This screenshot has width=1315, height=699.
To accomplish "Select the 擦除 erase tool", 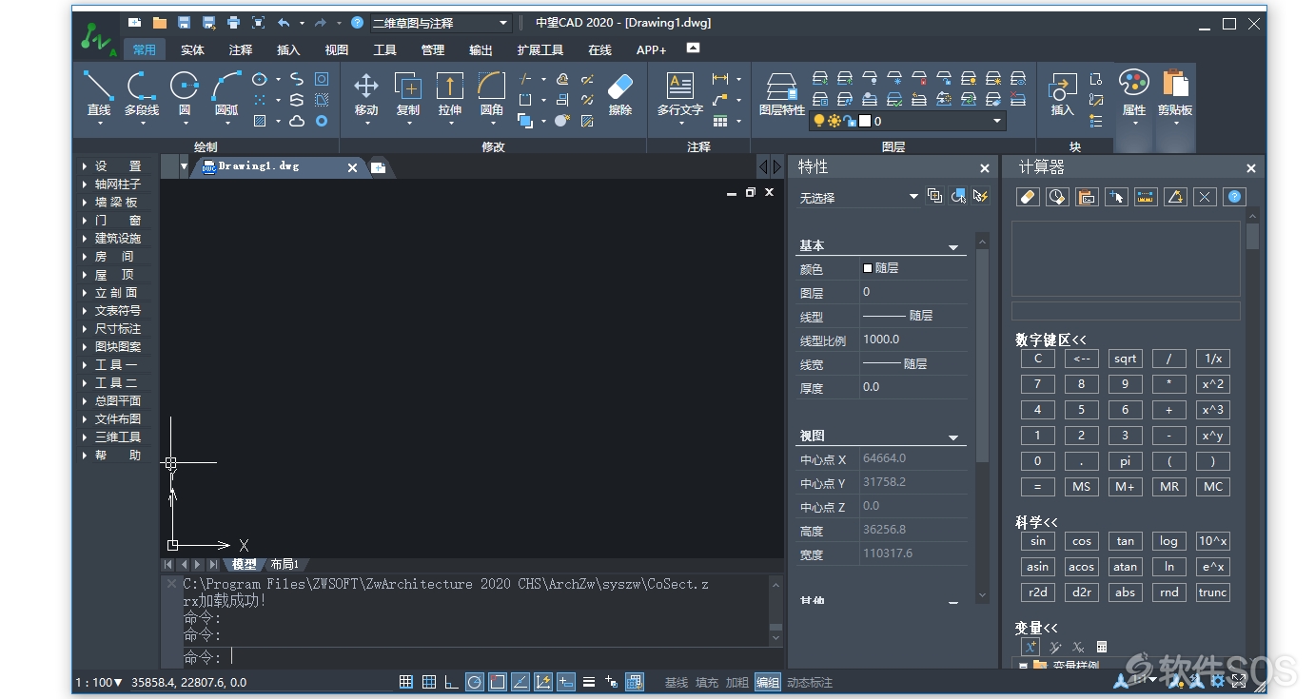I will 620,93.
